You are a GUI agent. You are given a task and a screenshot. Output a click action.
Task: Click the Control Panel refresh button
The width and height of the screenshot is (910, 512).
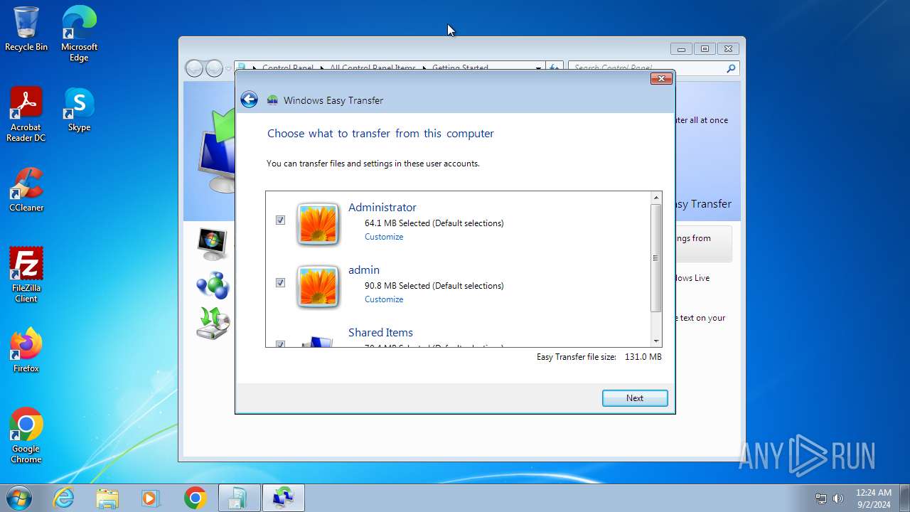tap(555, 68)
